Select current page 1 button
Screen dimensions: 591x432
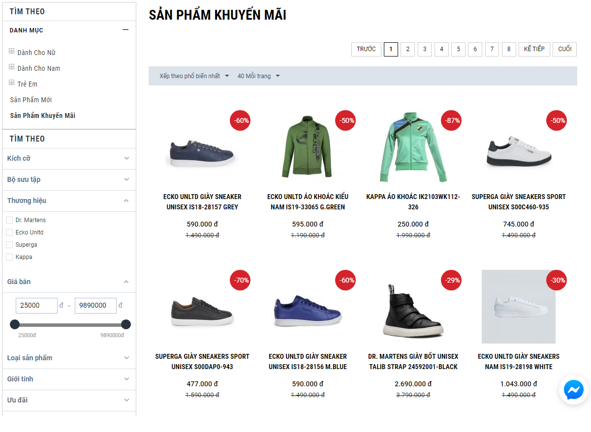(391, 49)
